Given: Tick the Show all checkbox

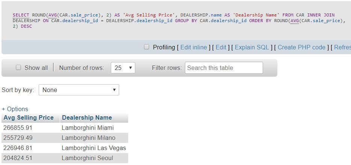Looking at the screenshot, I should point(18,68).
